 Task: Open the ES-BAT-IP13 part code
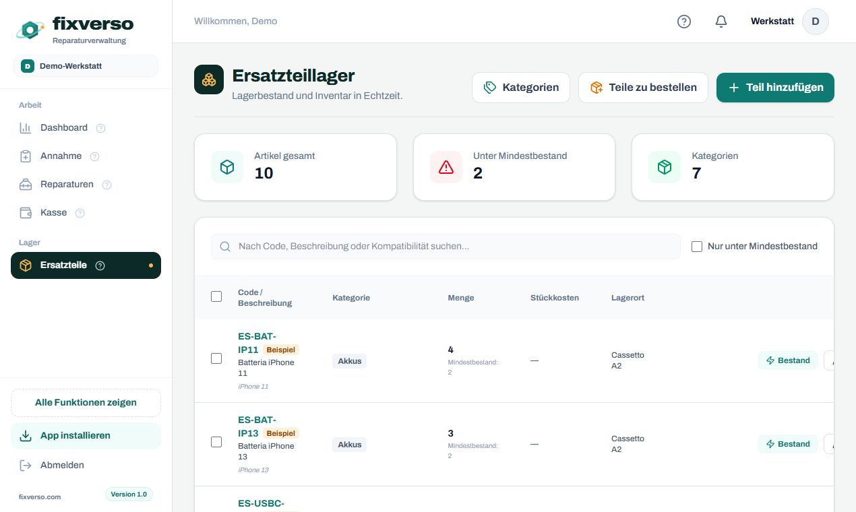(257, 426)
